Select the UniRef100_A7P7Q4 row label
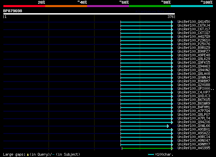Image resolution: width=216 pixels, height=157 pixels. coord(194,111)
